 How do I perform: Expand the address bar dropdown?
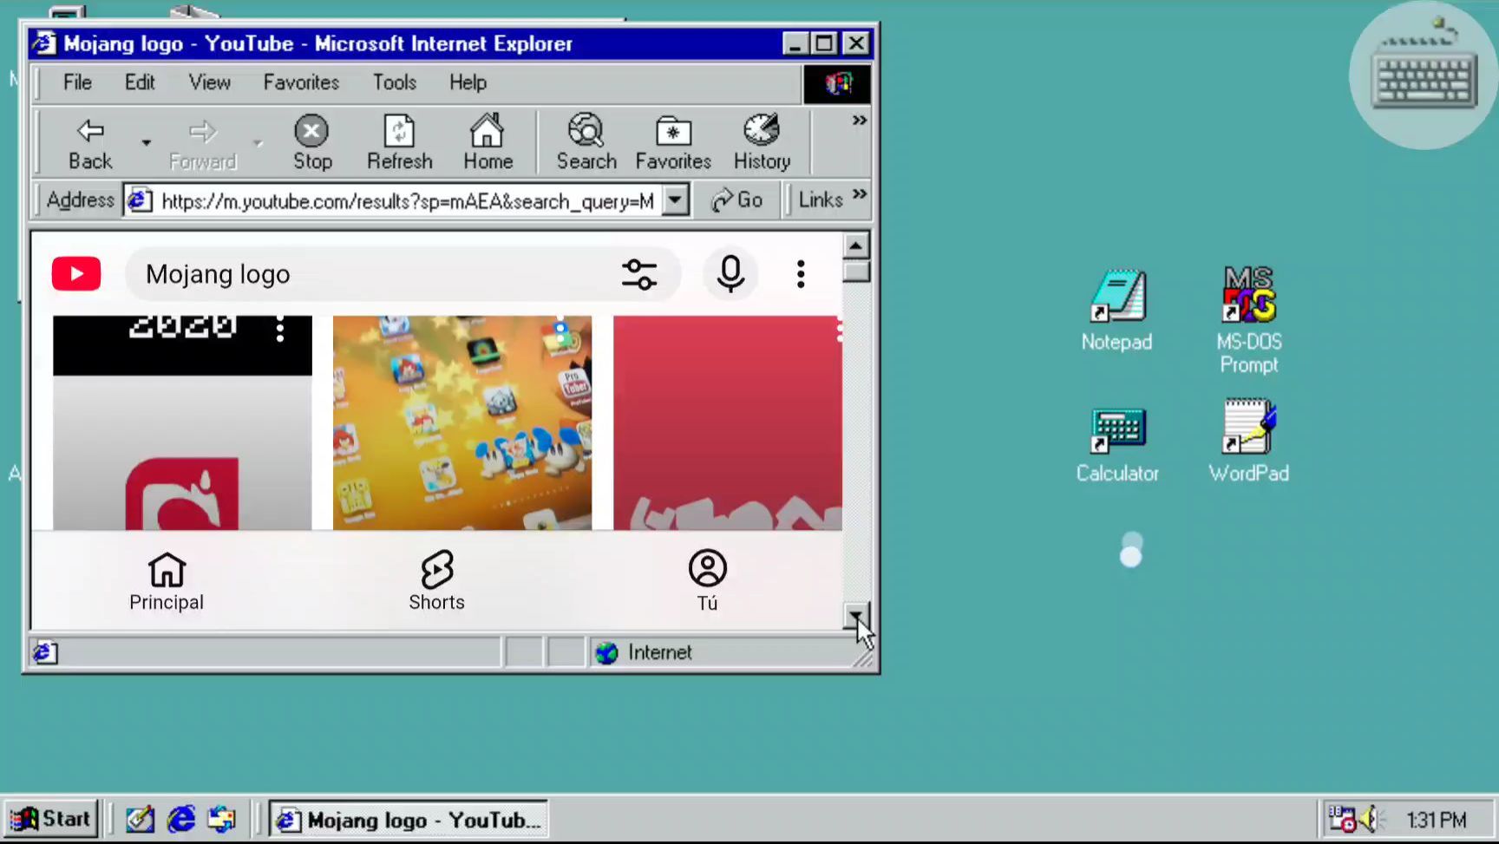click(x=676, y=200)
